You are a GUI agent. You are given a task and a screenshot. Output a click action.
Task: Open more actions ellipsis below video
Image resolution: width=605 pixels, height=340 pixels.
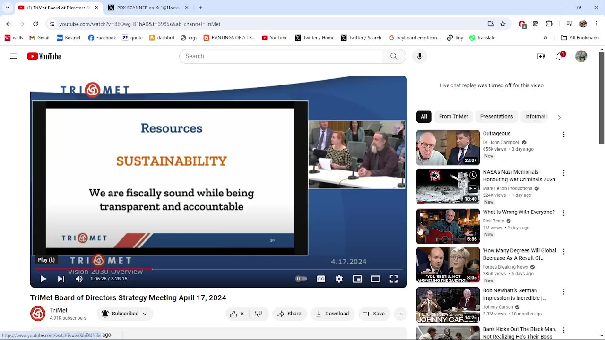pyautogui.click(x=400, y=314)
